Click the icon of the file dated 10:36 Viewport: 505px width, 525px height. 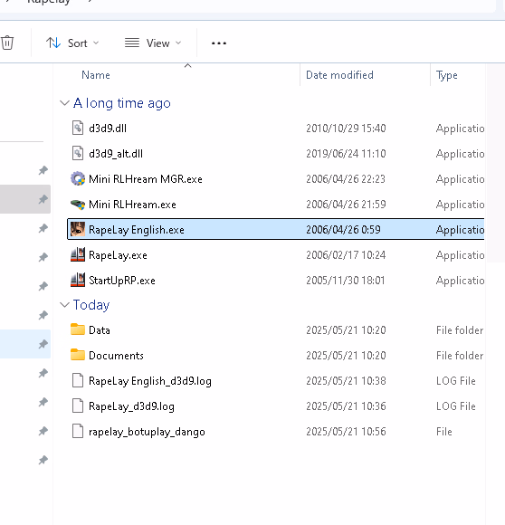[78, 406]
